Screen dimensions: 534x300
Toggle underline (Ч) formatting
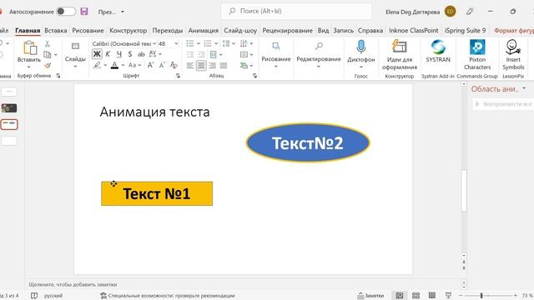point(118,54)
